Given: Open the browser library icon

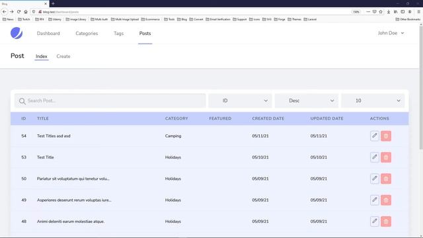Looking at the screenshot, I should pyautogui.click(x=395, y=12).
